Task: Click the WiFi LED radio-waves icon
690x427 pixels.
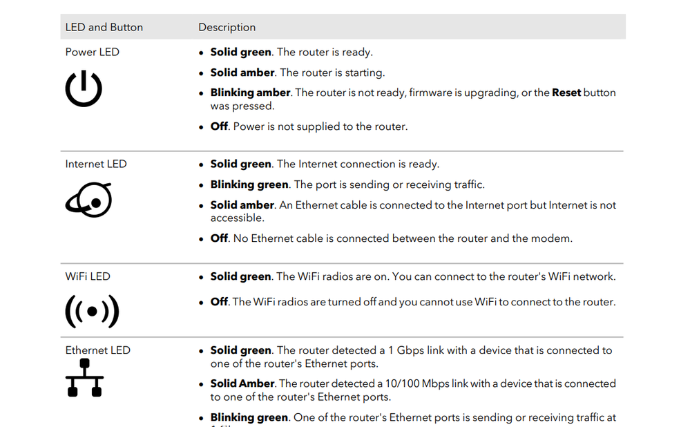Action: [x=92, y=312]
